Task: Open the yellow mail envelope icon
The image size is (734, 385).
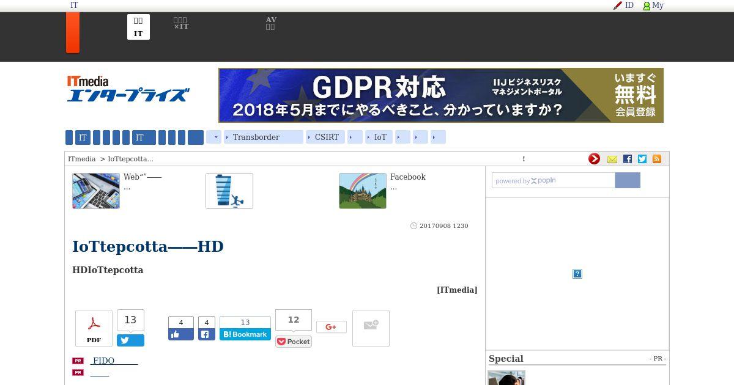Action: click(612, 159)
